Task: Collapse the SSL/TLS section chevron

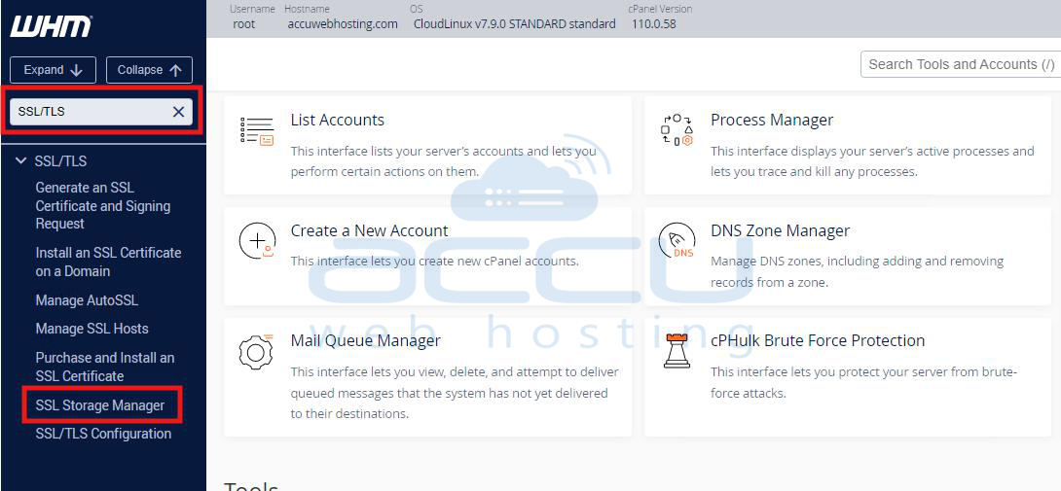Action: tap(19, 161)
